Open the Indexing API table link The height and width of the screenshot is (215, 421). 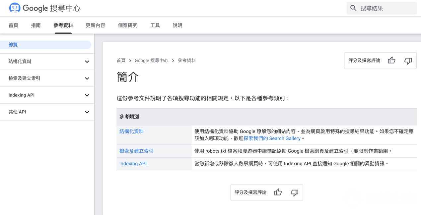(133, 163)
